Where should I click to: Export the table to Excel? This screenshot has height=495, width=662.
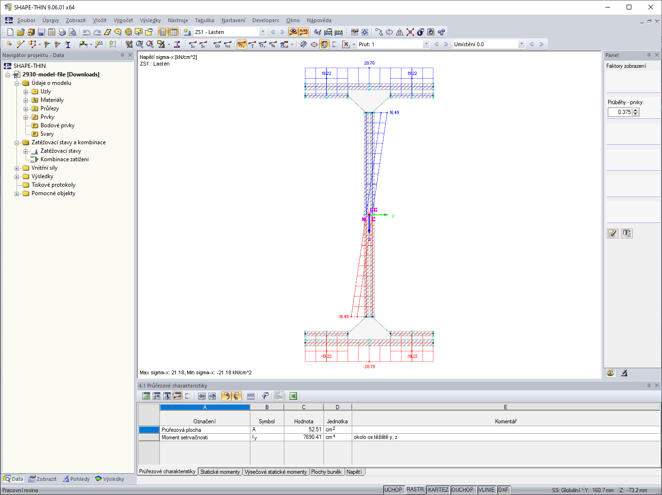coord(293,396)
